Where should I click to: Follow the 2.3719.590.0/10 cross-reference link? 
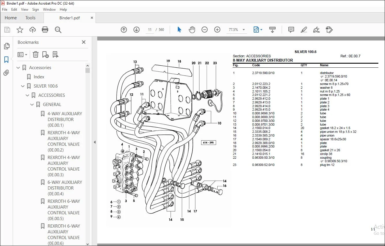coord(336,77)
